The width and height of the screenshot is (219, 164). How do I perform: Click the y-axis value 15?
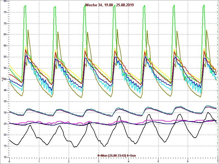click(5, 146)
